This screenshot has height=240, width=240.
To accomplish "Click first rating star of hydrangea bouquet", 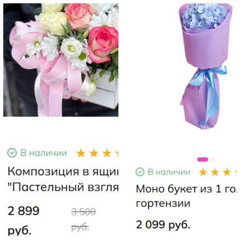I will point(203,172).
